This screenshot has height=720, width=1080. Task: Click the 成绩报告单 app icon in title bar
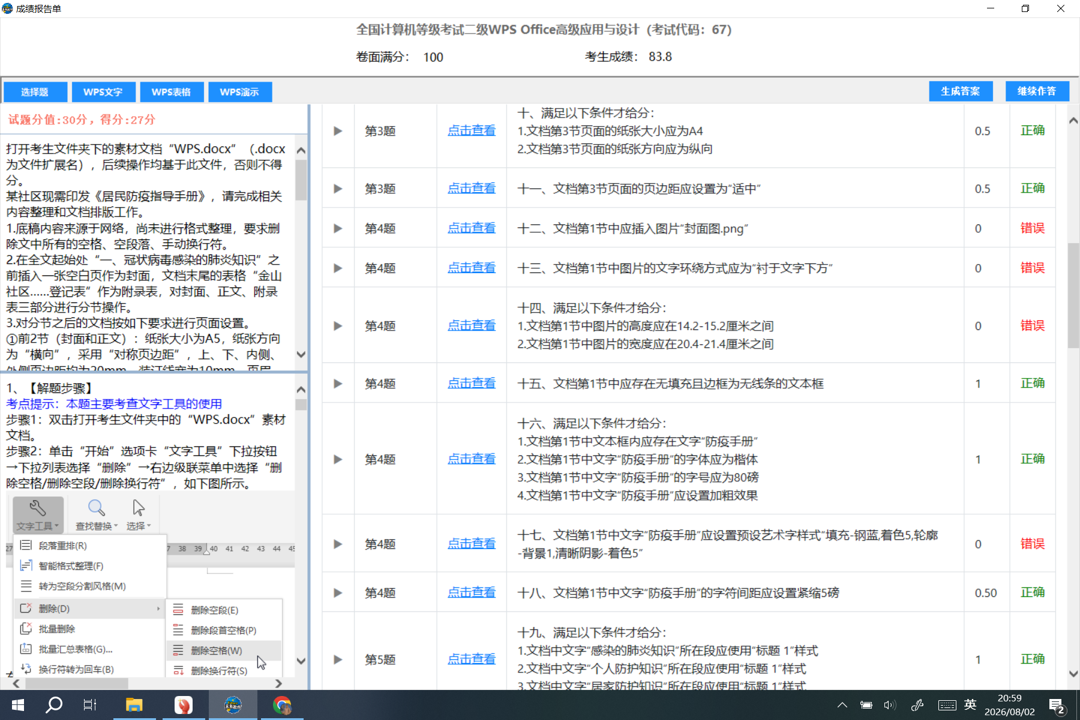(7, 8)
